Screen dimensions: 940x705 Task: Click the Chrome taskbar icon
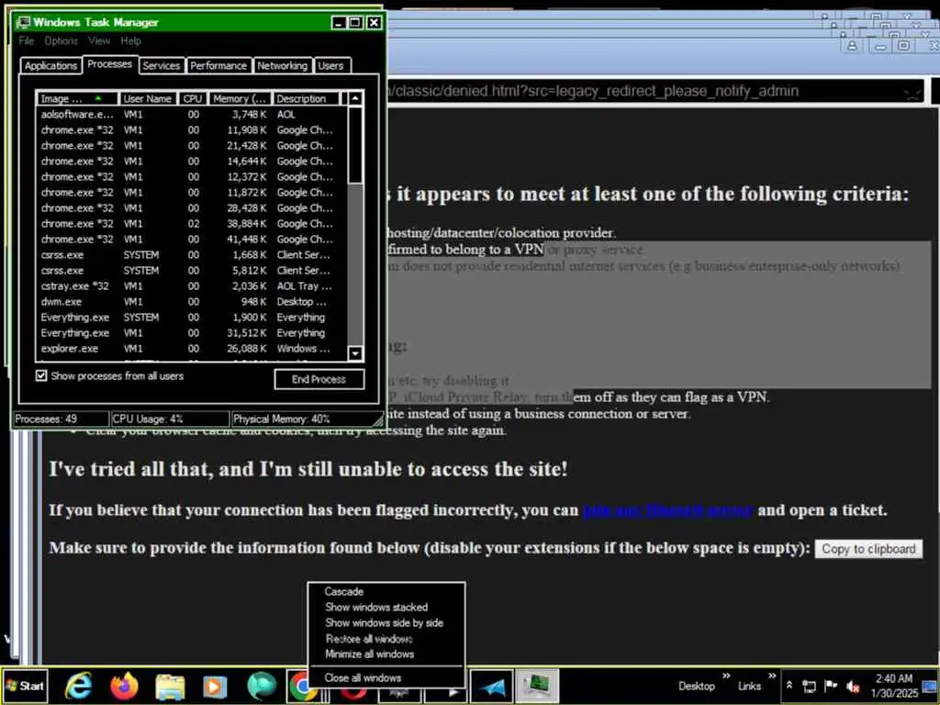298,686
